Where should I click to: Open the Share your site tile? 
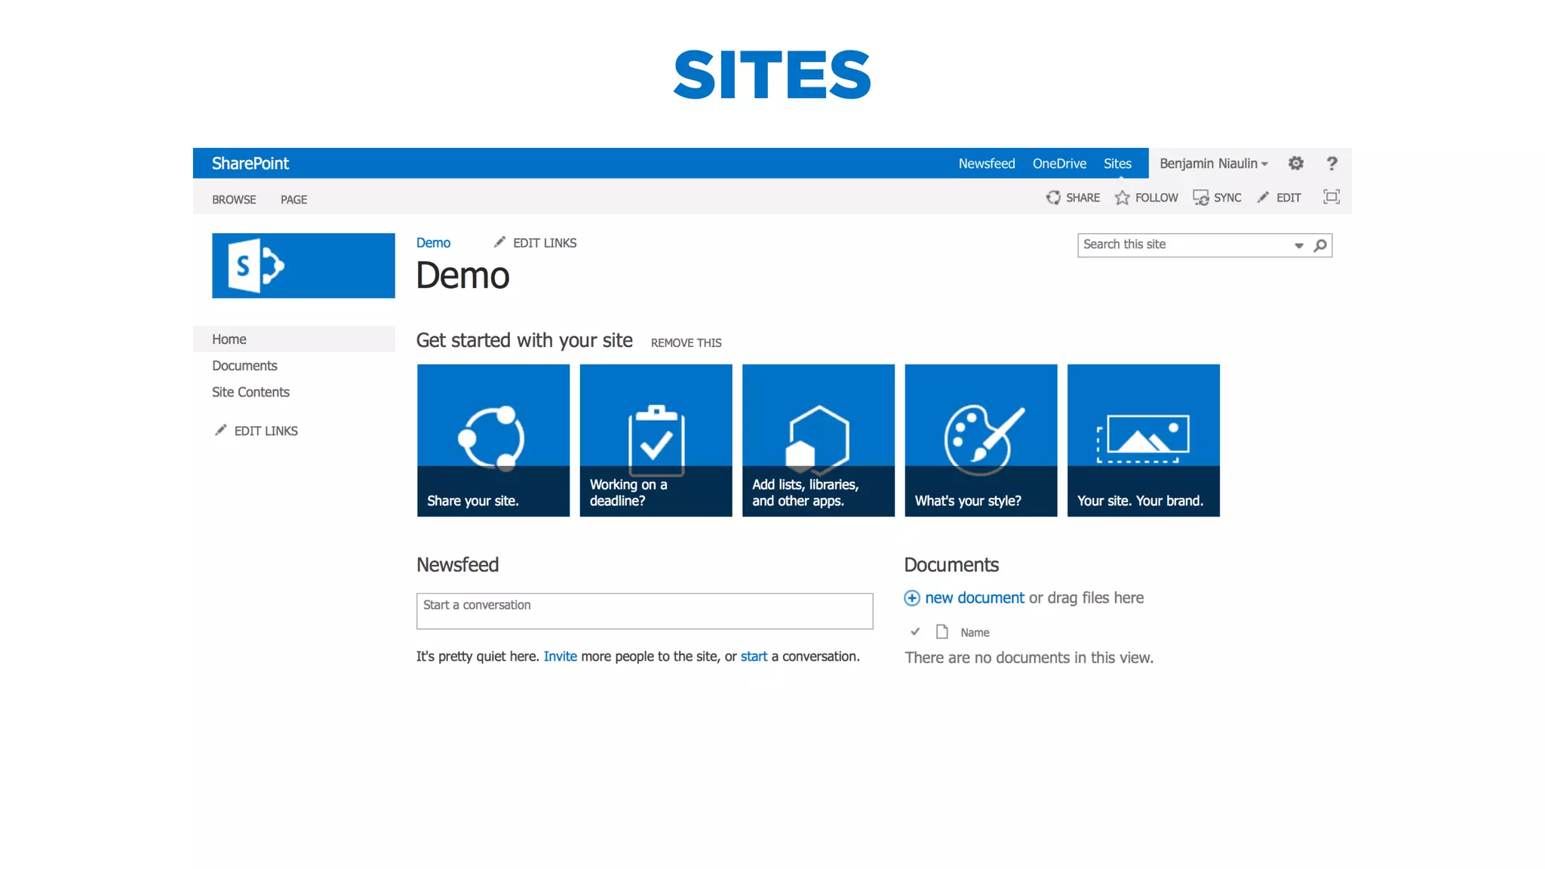(493, 441)
